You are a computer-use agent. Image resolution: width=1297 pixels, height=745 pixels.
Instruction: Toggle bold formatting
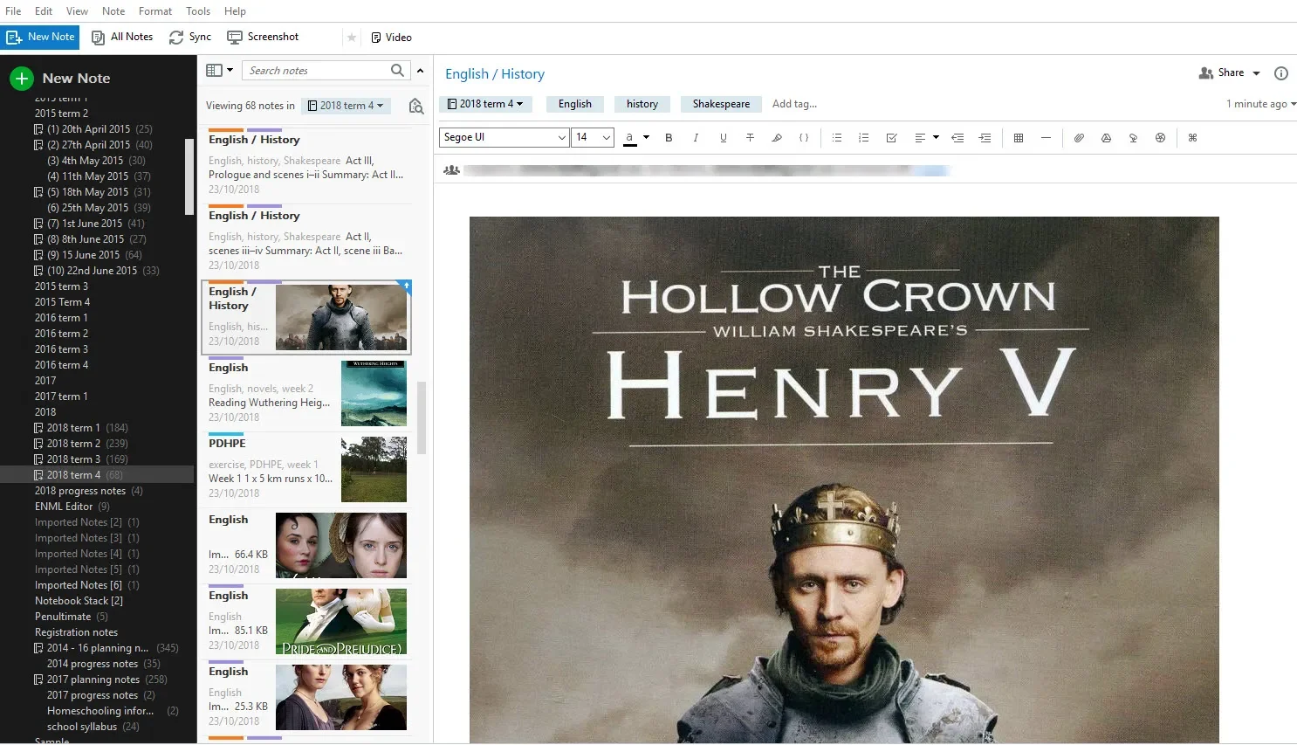coord(669,138)
